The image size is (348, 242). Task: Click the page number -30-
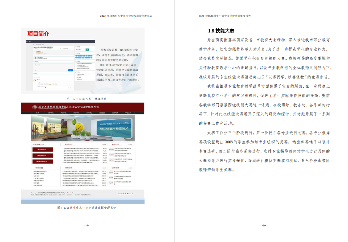(264, 225)
